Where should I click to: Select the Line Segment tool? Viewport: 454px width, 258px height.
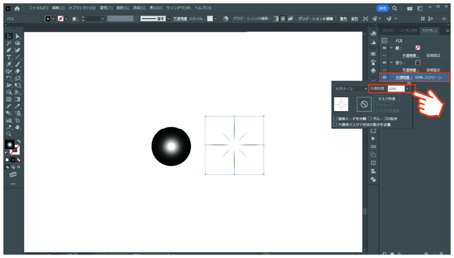[18, 57]
